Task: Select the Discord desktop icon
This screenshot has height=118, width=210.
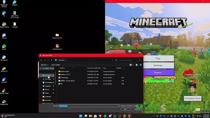Action: 4,36
